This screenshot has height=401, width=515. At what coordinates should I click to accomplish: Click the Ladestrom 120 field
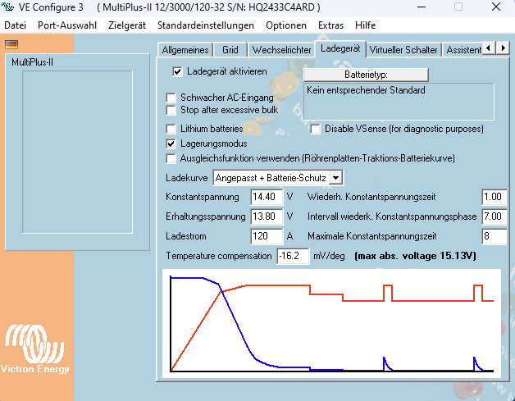267,236
